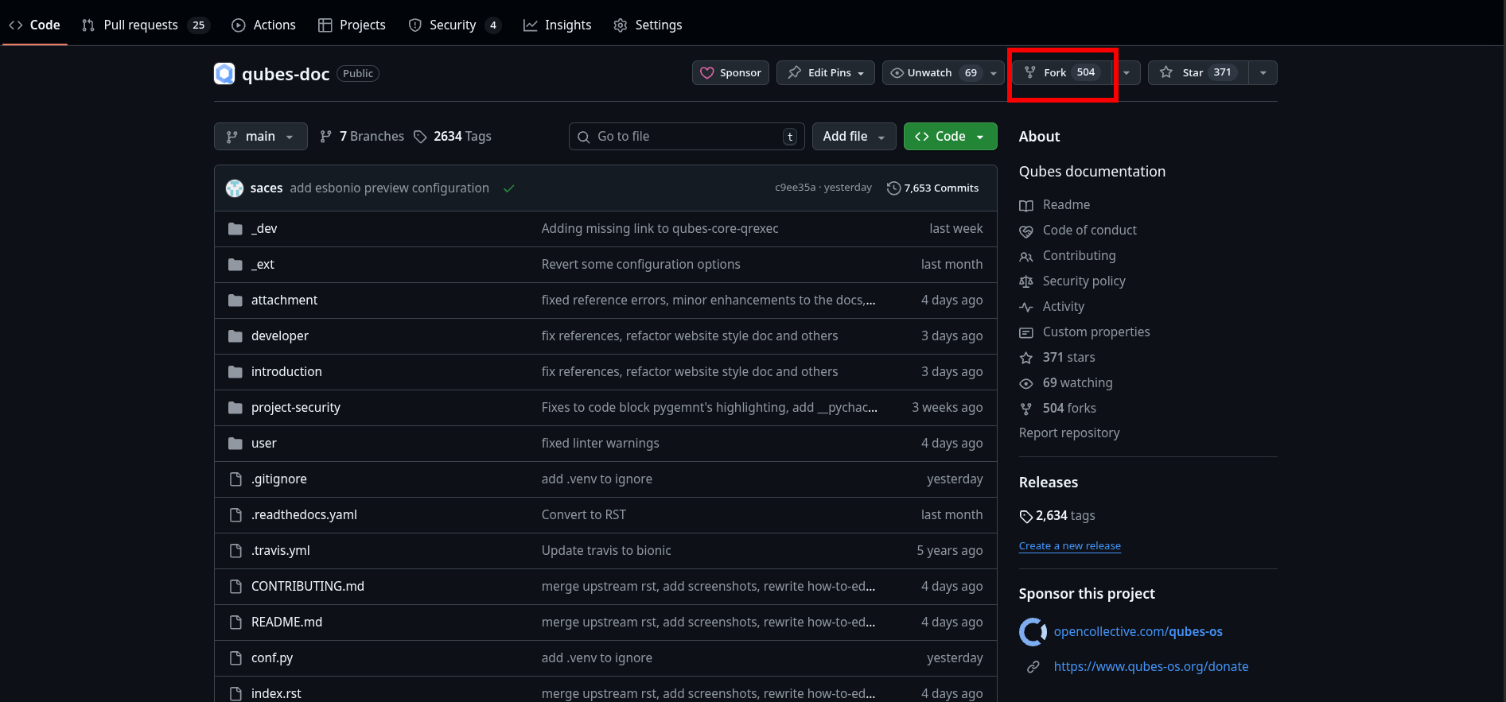Open the Readme link in About
Screen dimensions: 1506x702
click(x=1055, y=205)
